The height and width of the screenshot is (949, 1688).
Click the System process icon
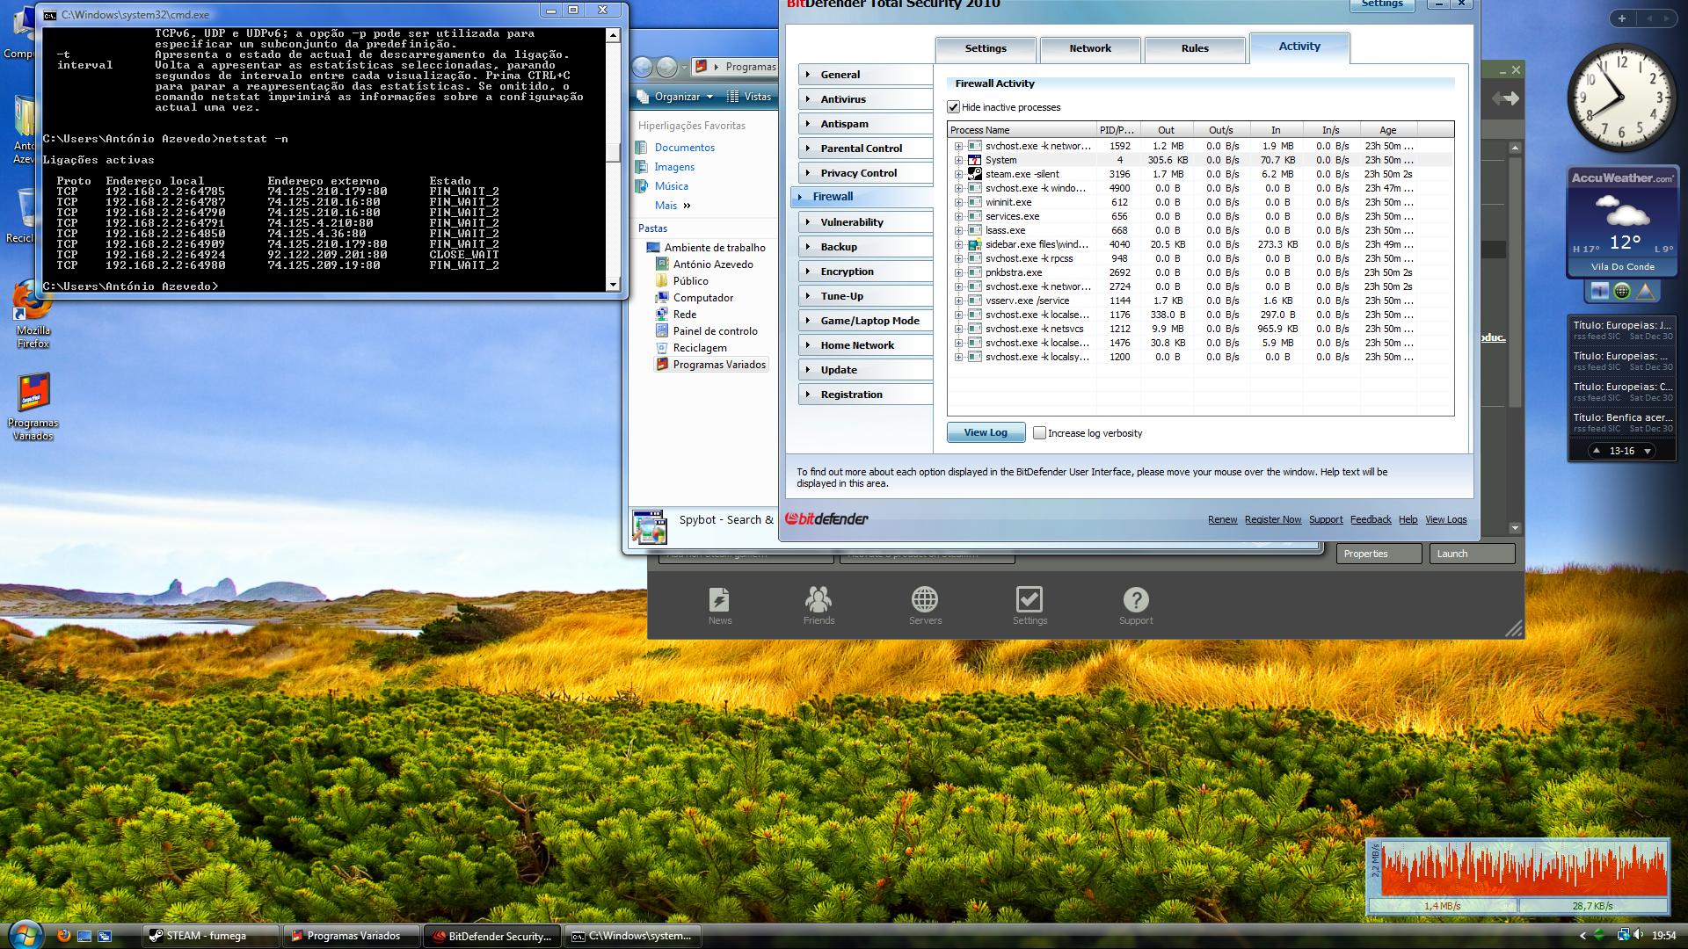point(974,160)
